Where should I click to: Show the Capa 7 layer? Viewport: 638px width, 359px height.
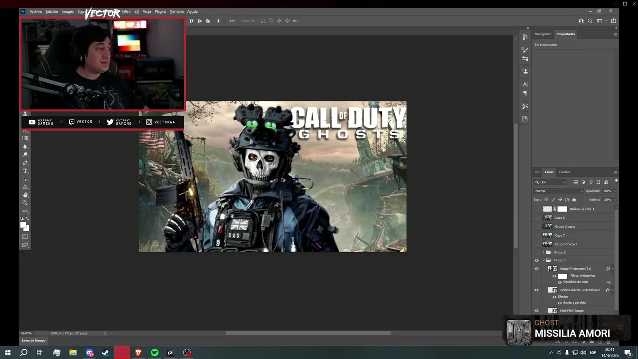537,235
